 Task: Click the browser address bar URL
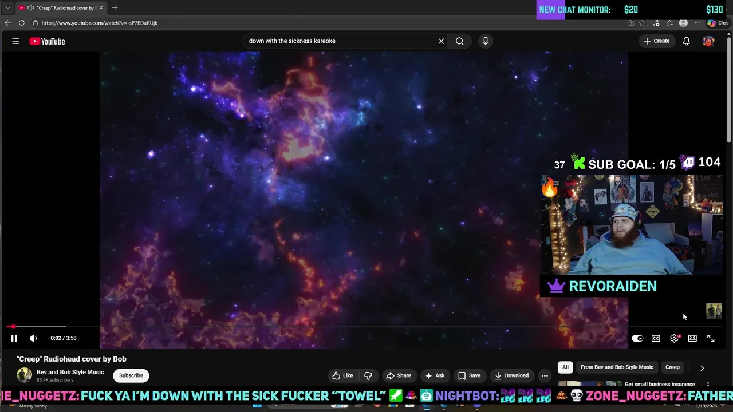[x=100, y=23]
